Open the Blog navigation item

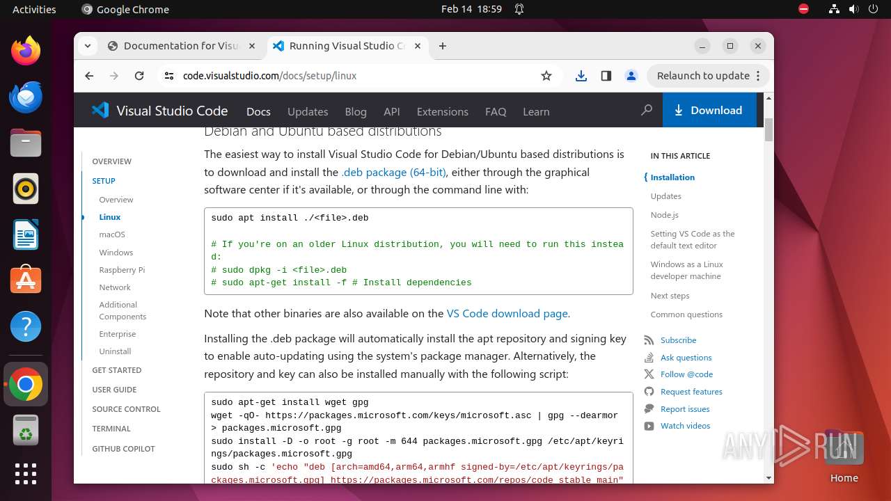(x=356, y=111)
